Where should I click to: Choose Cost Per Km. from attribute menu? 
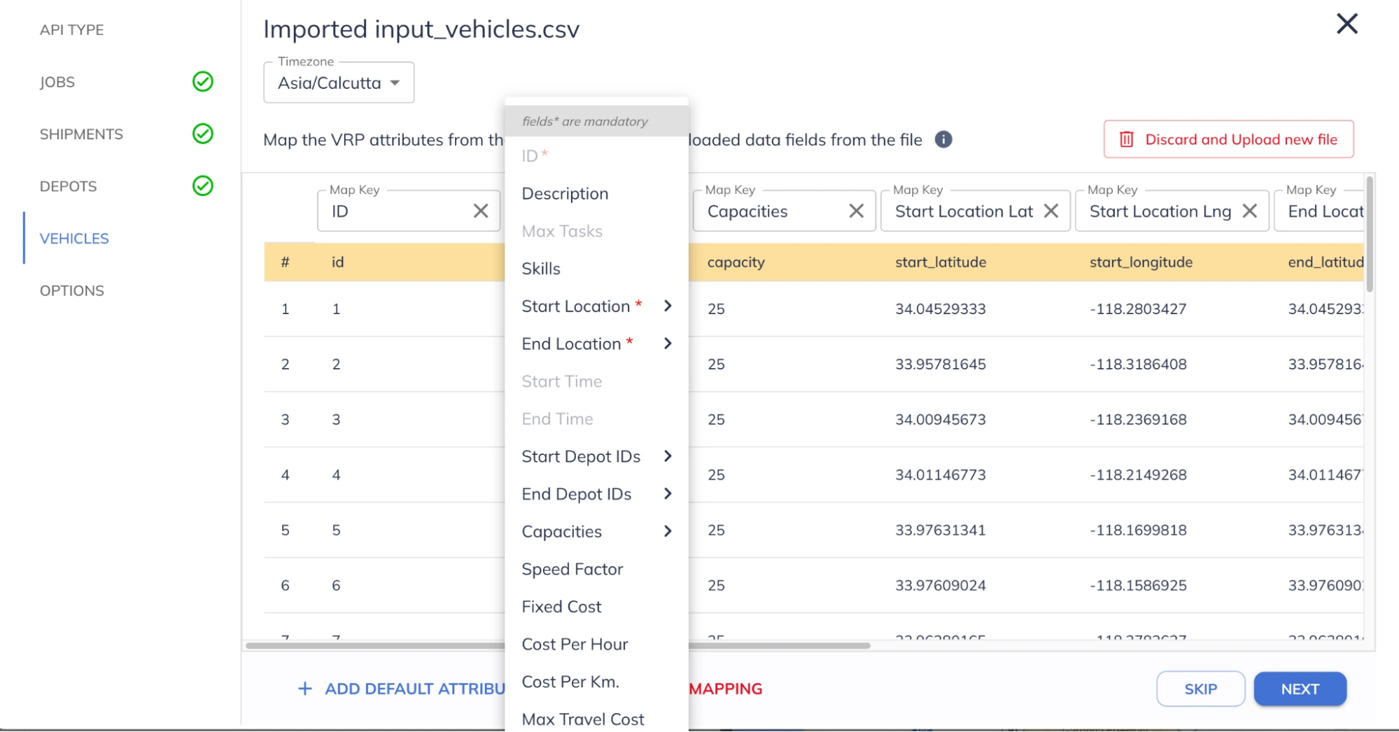coord(596,682)
